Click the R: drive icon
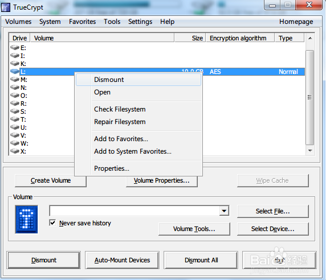326x280 pixels. (15, 103)
